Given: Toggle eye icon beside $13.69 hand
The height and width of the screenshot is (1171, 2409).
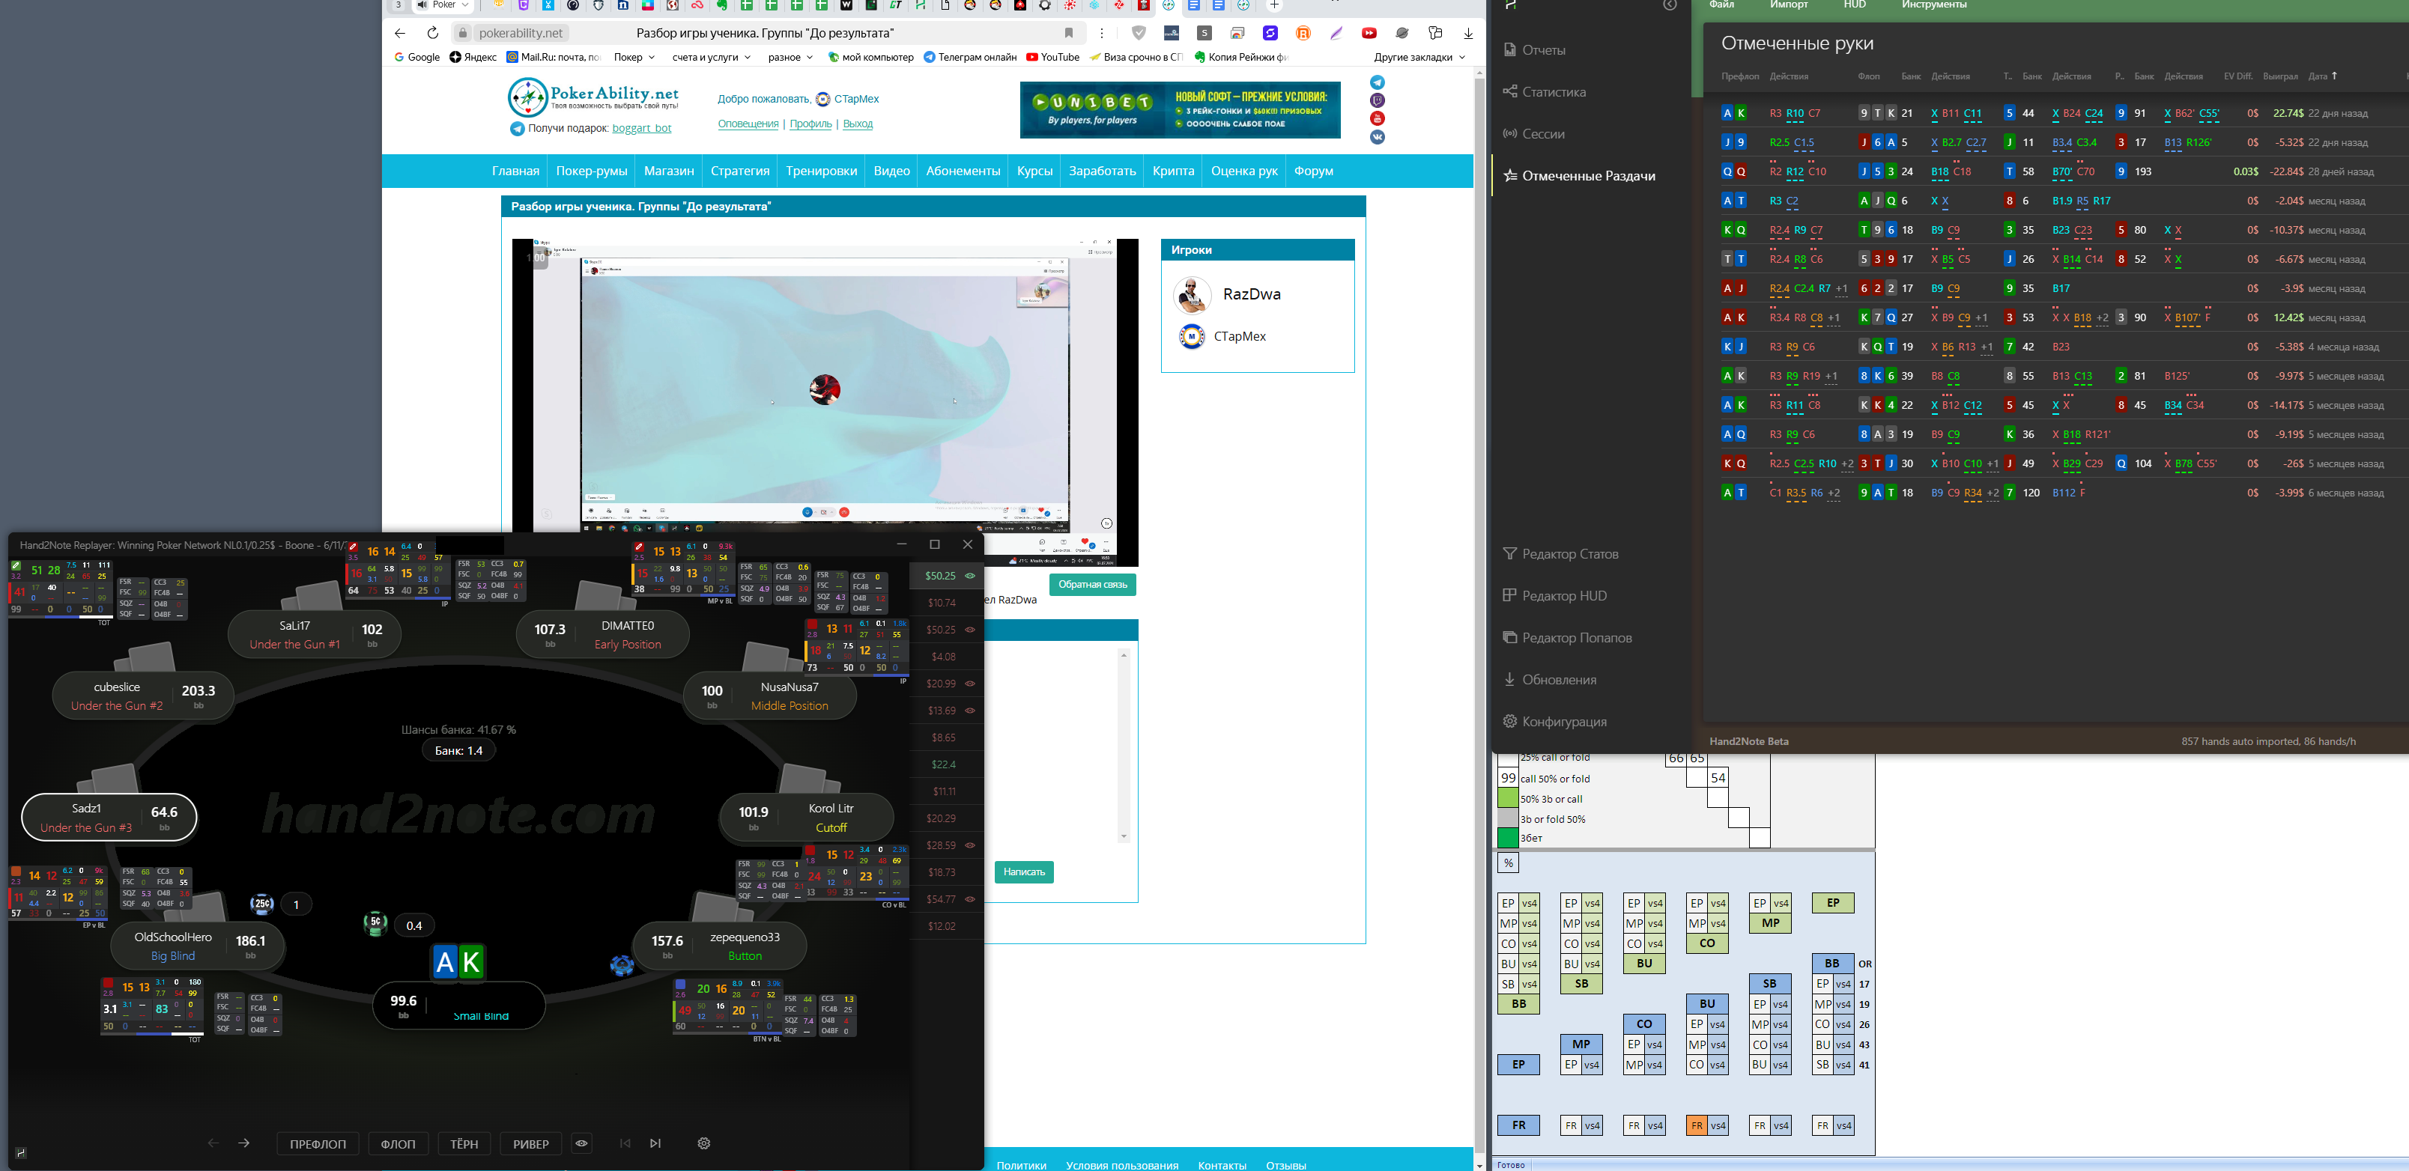Looking at the screenshot, I should point(971,711).
